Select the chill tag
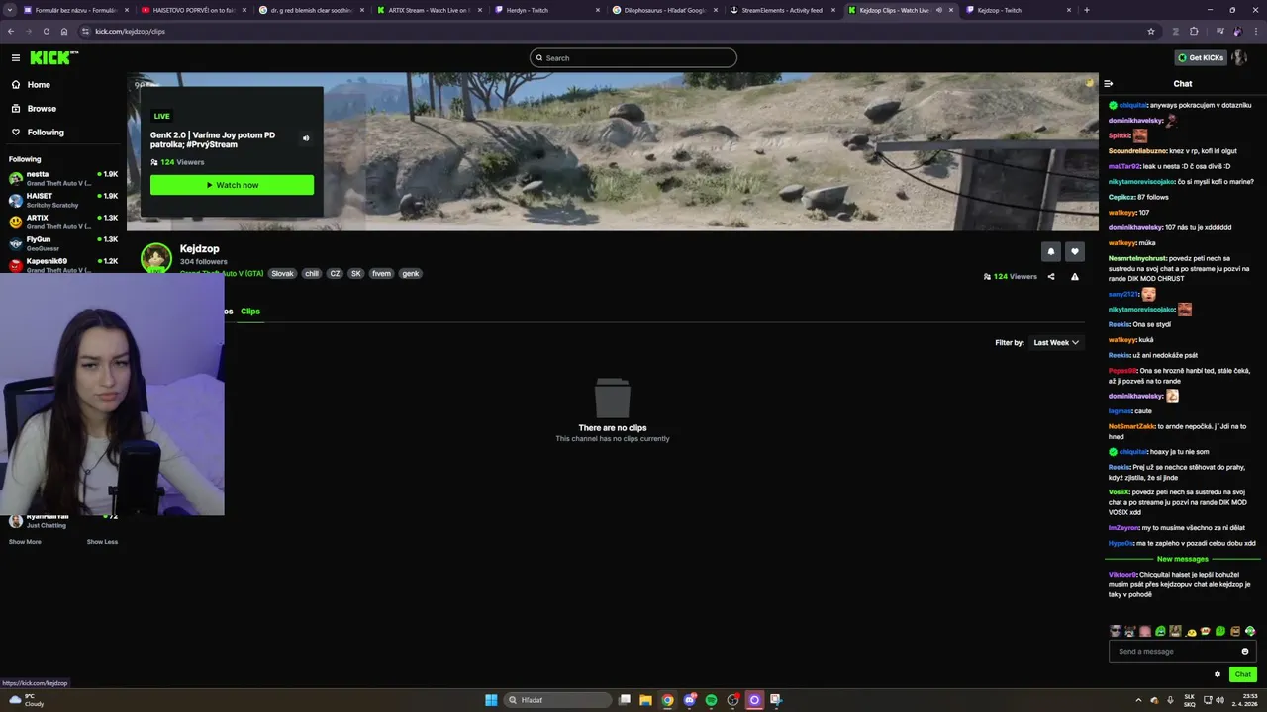1267x712 pixels. (x=312, y=274)
